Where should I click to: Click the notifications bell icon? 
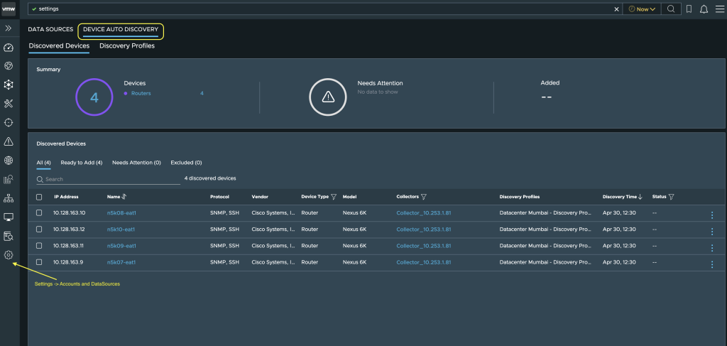click(x=704, y=9)
